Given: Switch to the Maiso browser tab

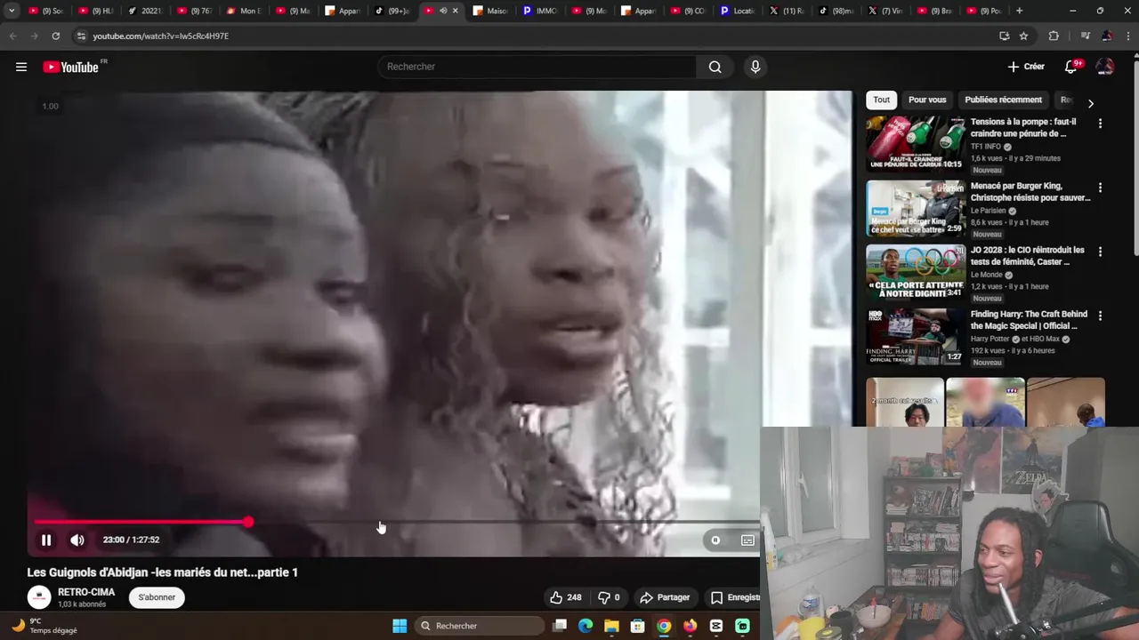Looking at the screenshot, I should pos(490,11).
